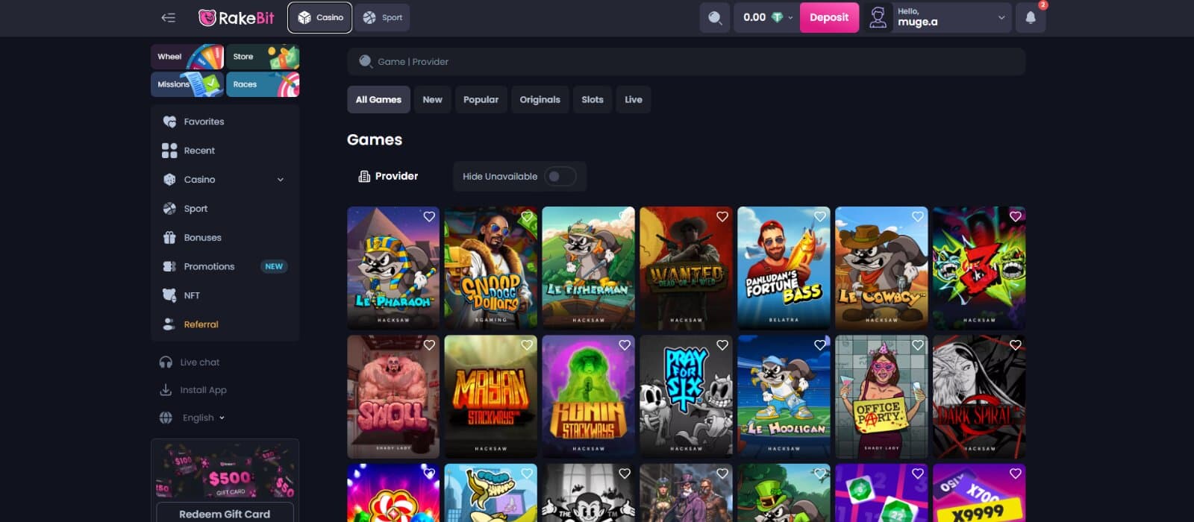Open the Races tile
Image resolution: width=1194 pixels, height=522 pixels.
pos(263,84)
